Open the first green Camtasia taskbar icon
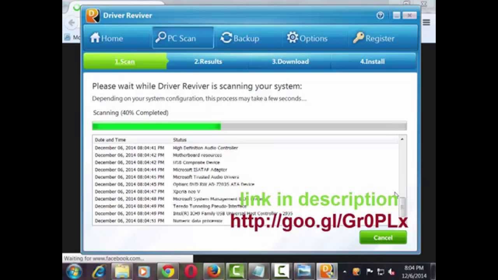Screen dimensions: 498x280 coord(236,271)
